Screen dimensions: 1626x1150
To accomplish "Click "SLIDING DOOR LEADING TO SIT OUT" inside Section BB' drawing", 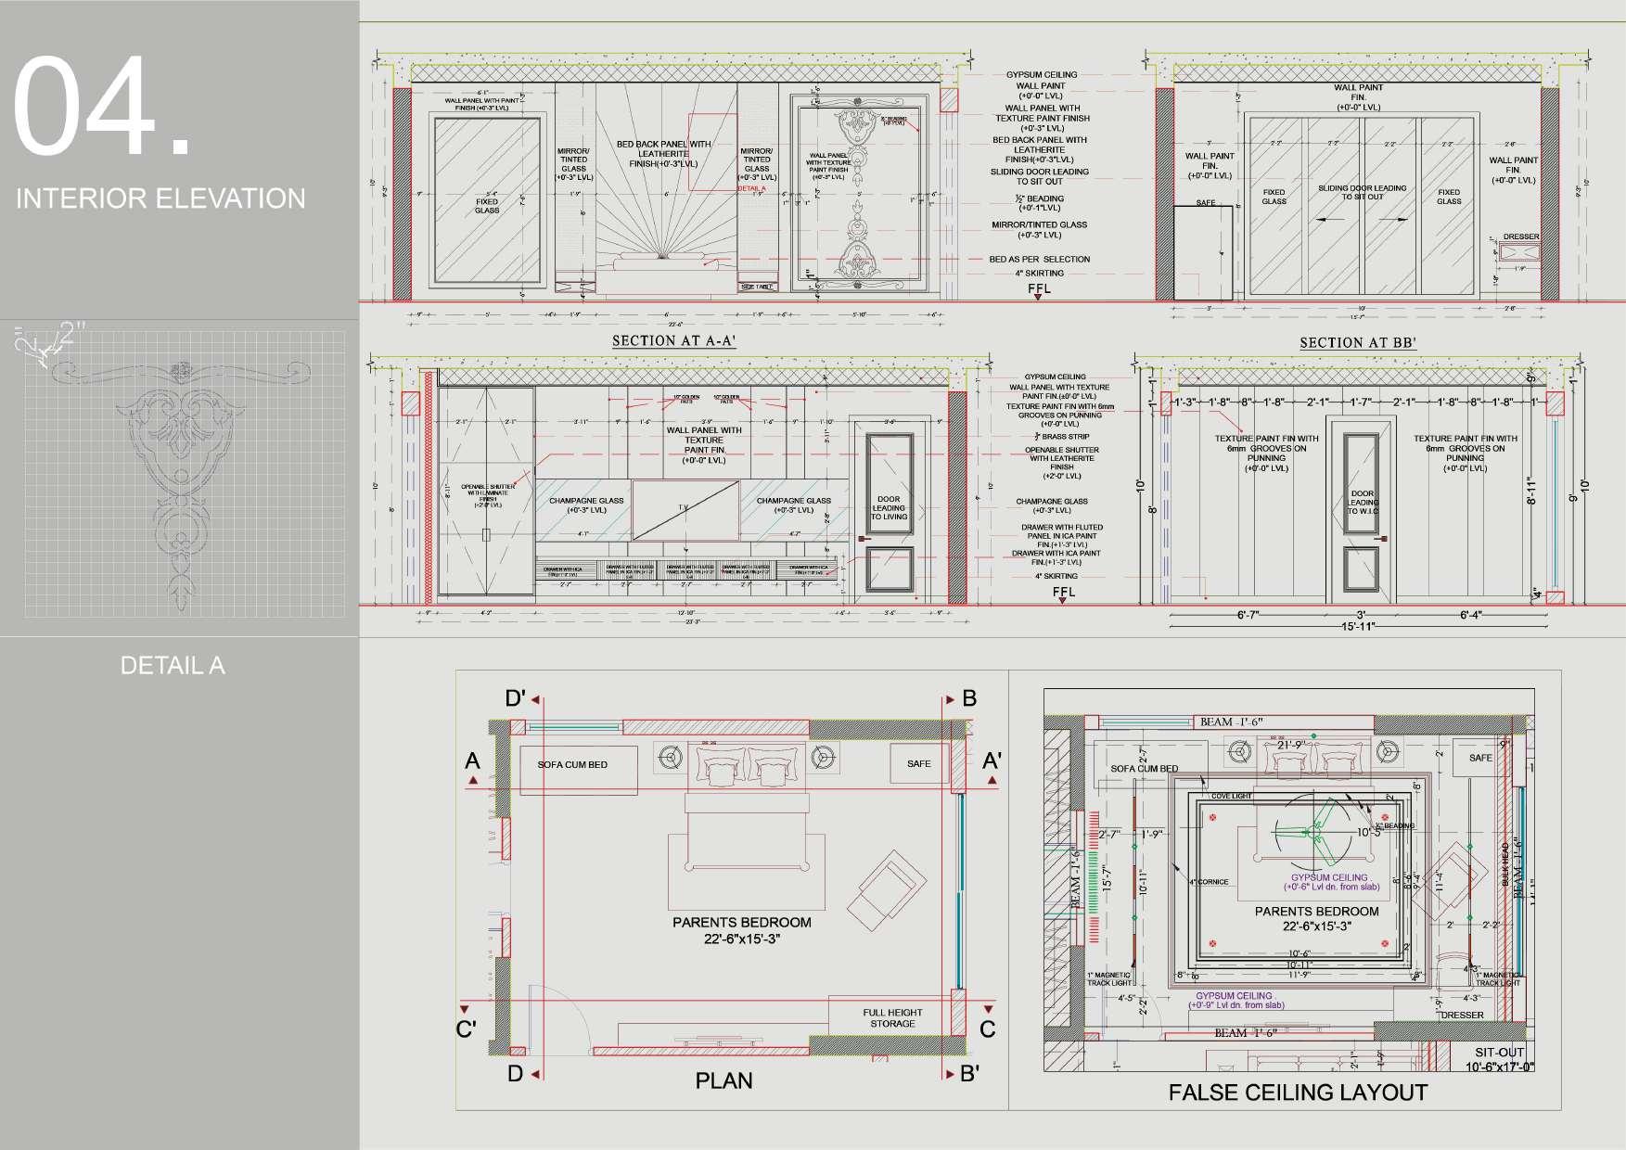I will [1363, 192].
